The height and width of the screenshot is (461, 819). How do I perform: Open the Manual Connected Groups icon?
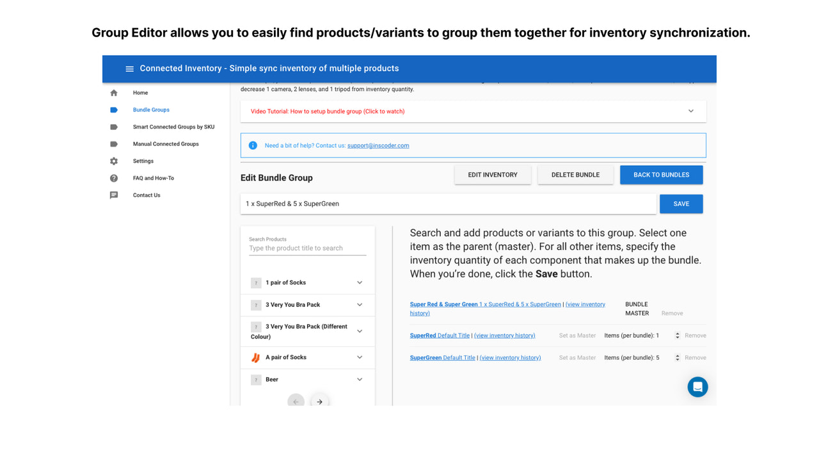click(x=114, y=143)
